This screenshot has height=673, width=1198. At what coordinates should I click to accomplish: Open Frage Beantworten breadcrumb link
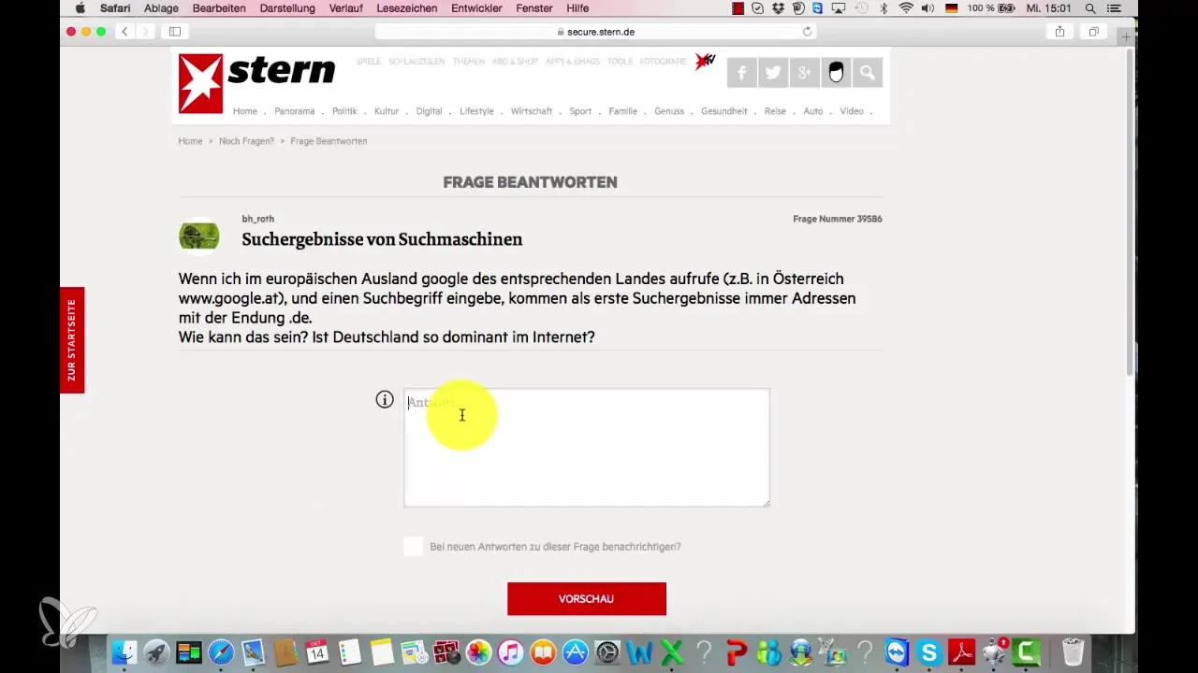tap(329, 141)
